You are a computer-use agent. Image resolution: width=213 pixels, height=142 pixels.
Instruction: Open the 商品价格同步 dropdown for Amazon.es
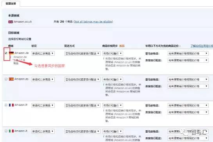click(113, 79)
